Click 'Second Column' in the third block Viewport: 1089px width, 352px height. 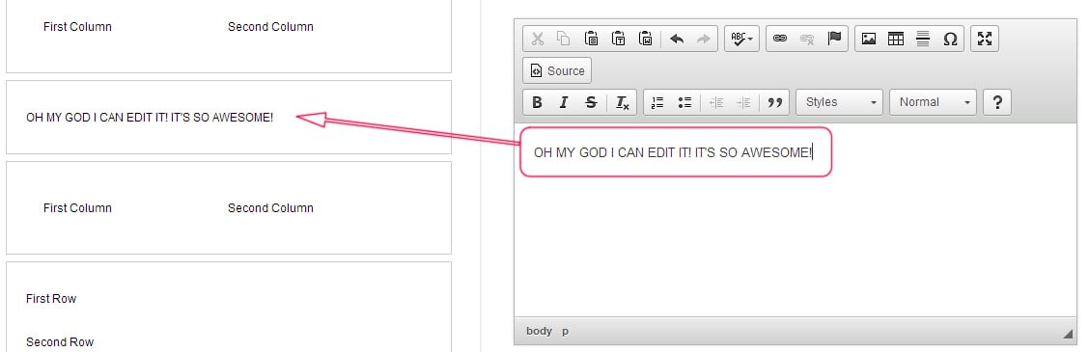pos(270,208)
